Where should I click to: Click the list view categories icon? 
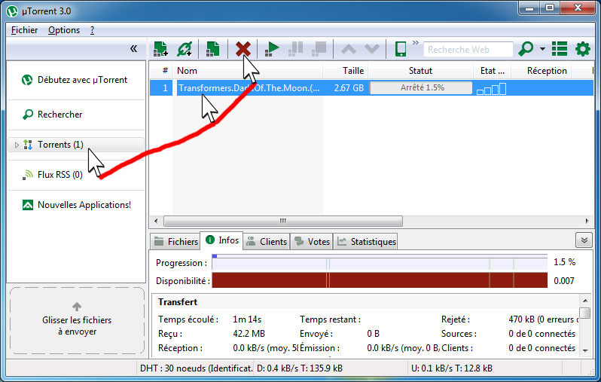(x=560, y=49)
